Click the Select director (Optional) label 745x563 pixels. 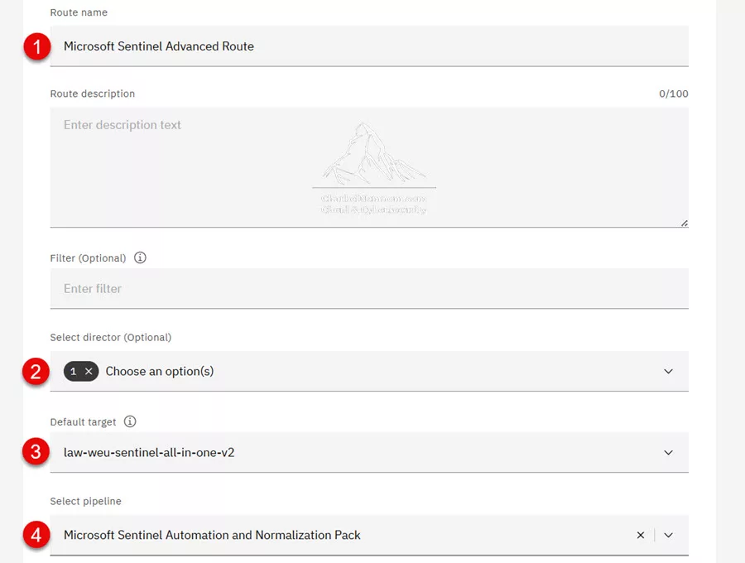point(111,337)
